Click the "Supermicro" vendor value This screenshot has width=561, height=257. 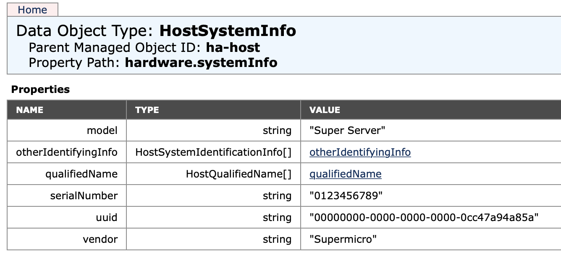[x=343, y=239]
